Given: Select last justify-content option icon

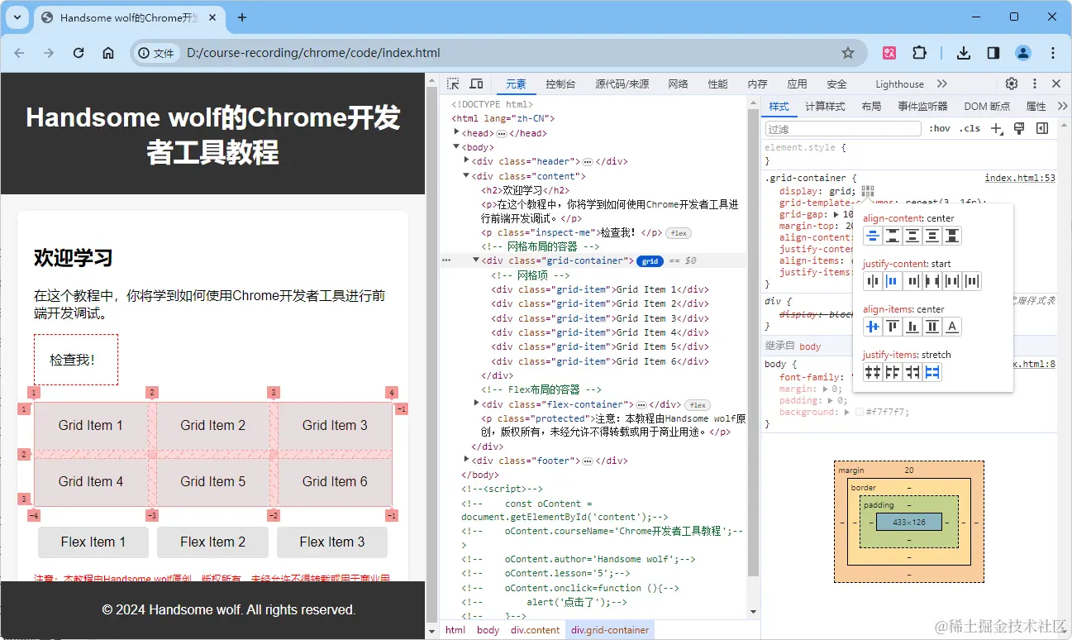Looking at the screenshot, I should click(x=972, y=281).
